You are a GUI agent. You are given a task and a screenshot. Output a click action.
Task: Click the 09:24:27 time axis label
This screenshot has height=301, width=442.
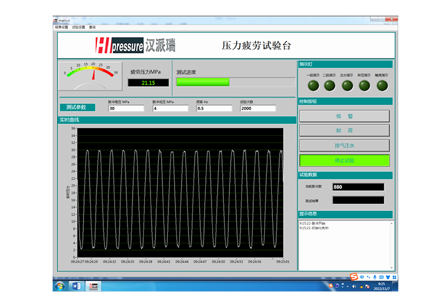pos(77,262)
